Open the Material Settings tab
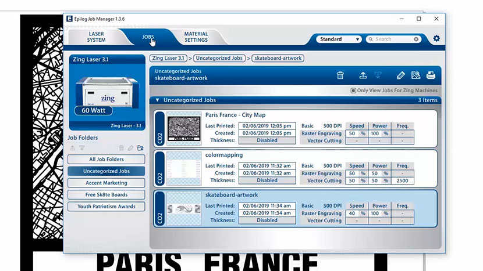Viewport: 483px width, 271px height. point(196,37)
